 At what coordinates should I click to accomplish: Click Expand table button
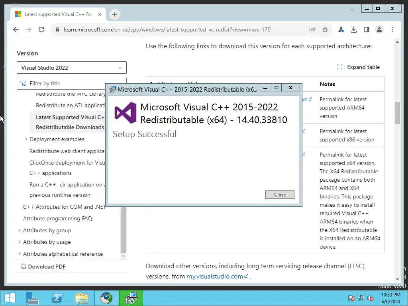tap(358, 67)
